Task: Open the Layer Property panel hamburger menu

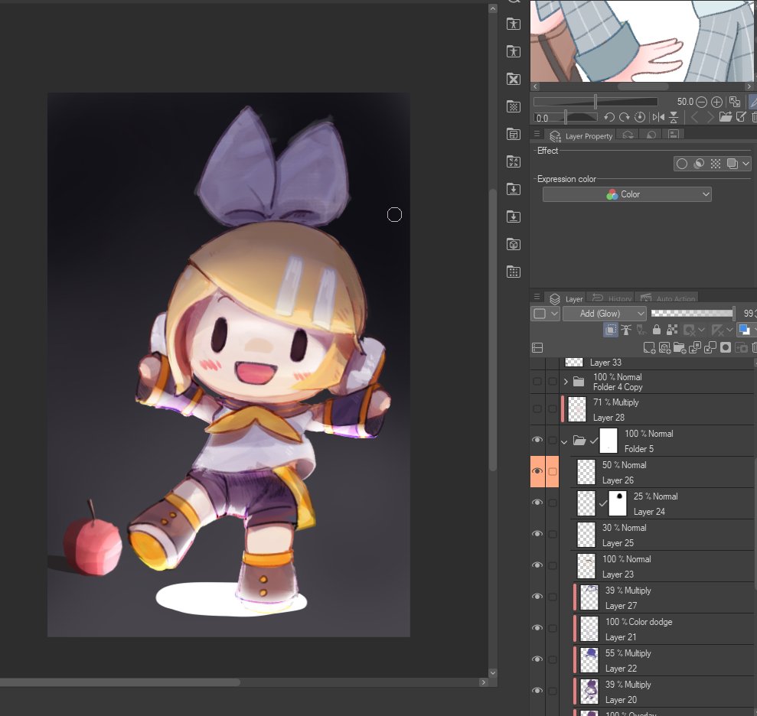Action: tap(537, 134)
